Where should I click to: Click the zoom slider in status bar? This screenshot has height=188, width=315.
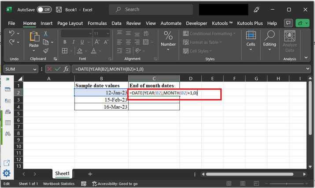[287, 184]
